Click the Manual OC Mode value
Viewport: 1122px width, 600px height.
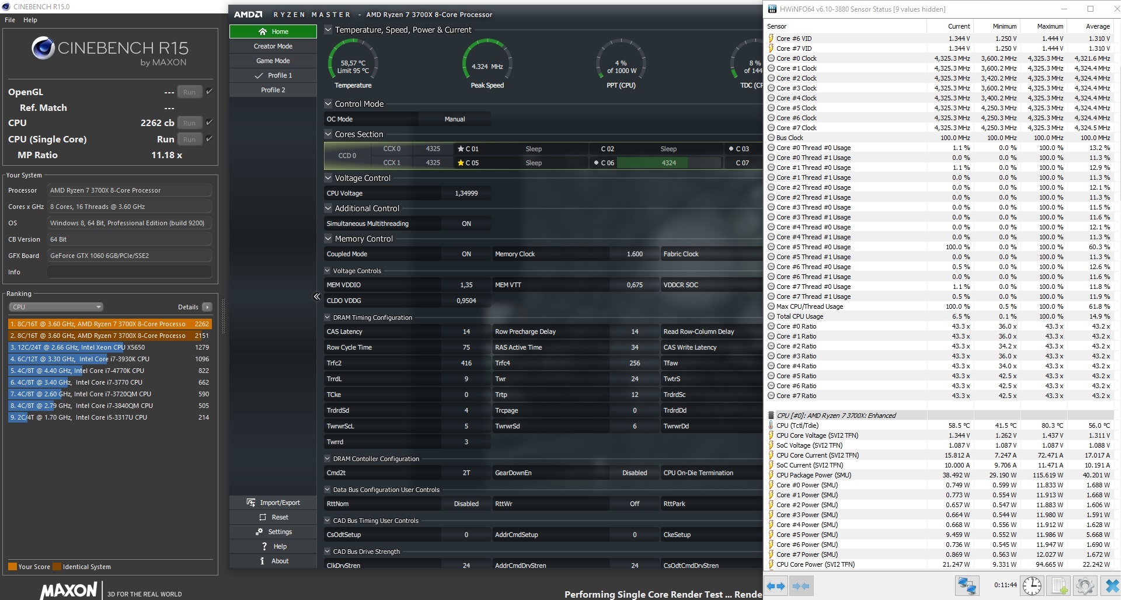[455, 119]
